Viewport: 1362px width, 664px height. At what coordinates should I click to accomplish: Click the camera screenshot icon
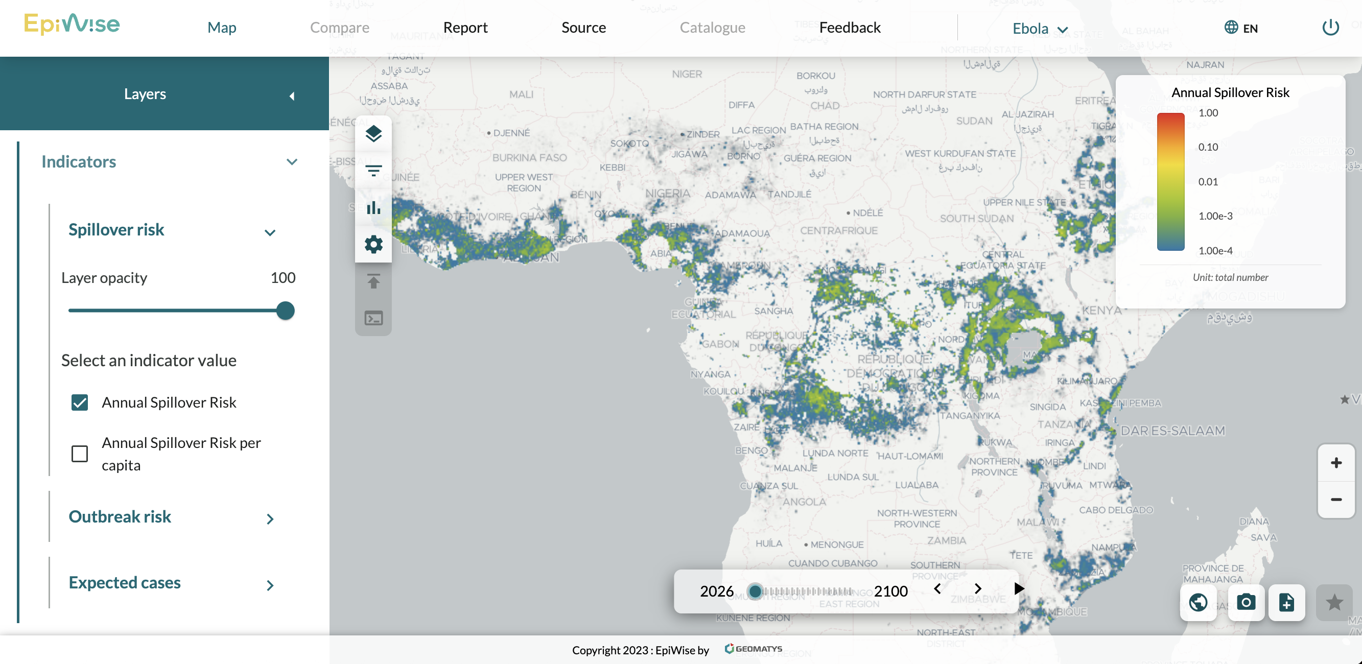pos(1246,602)
